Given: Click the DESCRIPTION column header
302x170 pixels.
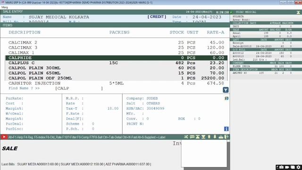Looking at the screenshot, I should point(25,33).
